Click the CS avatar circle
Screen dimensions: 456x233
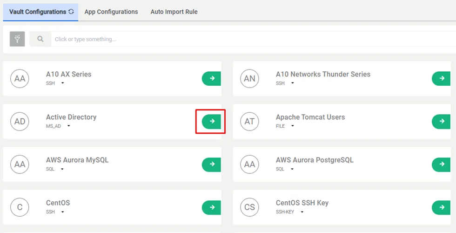coord(249,207)
